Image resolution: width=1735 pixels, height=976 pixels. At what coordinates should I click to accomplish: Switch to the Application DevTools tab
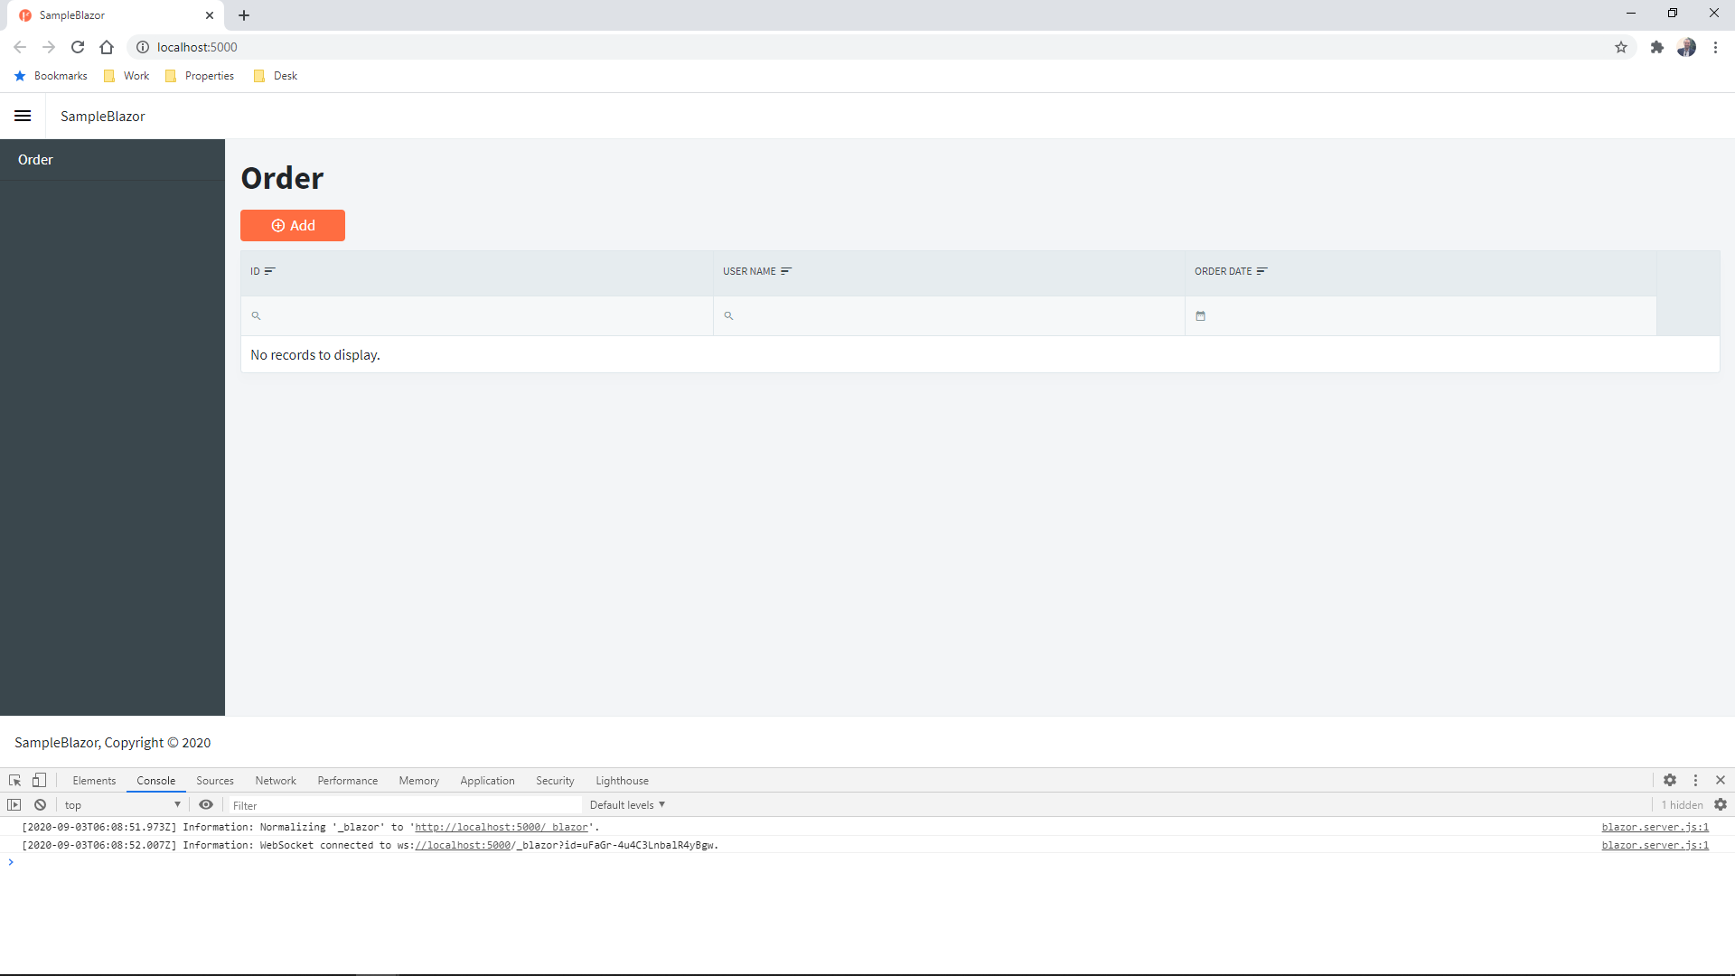tap(487, 781)
